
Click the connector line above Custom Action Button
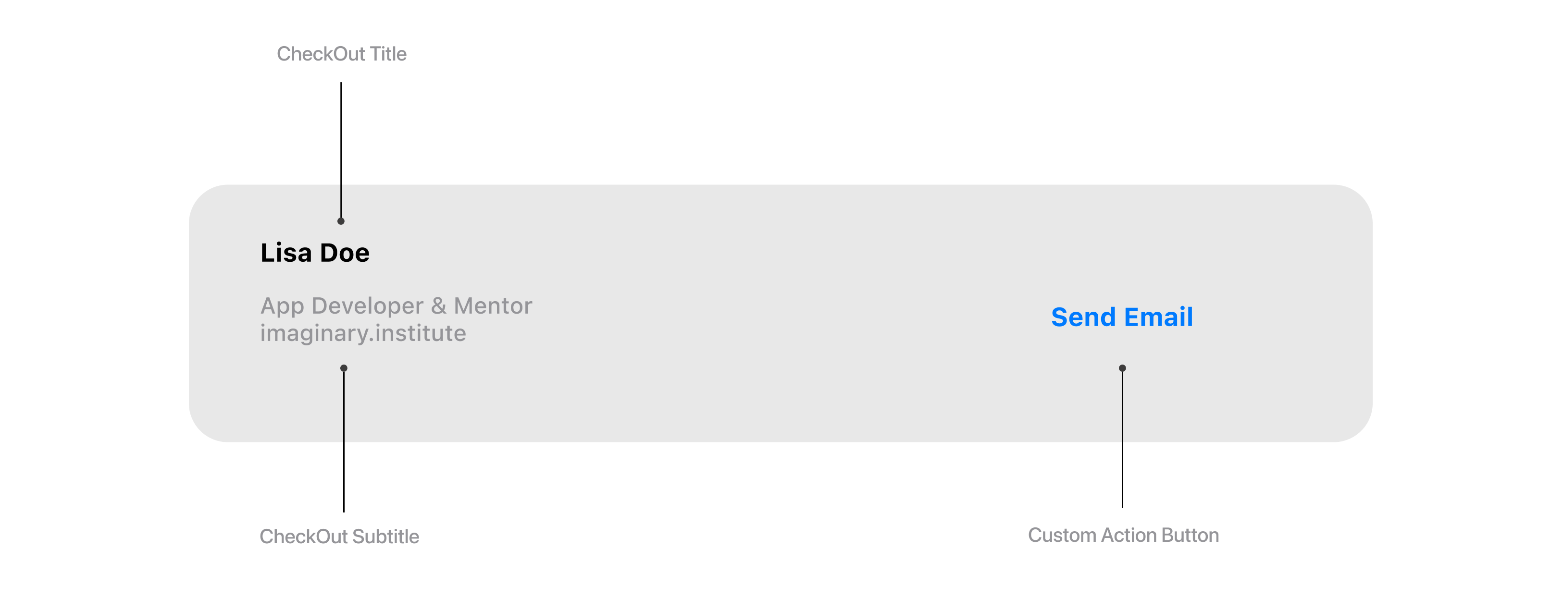tap(1122, 439)
